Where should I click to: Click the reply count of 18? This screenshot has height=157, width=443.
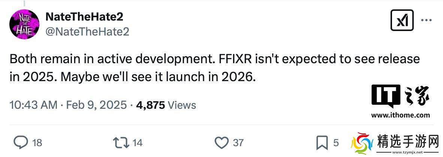pyautogui.click(x=37, y=142)
